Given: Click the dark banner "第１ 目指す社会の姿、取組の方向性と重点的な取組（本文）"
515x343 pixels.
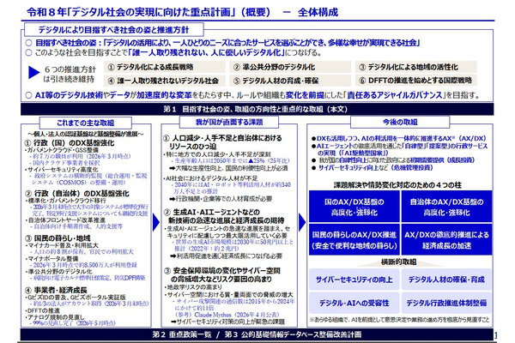Looking at the screenshot, I should pyautogui.click(x=257, y=109).
